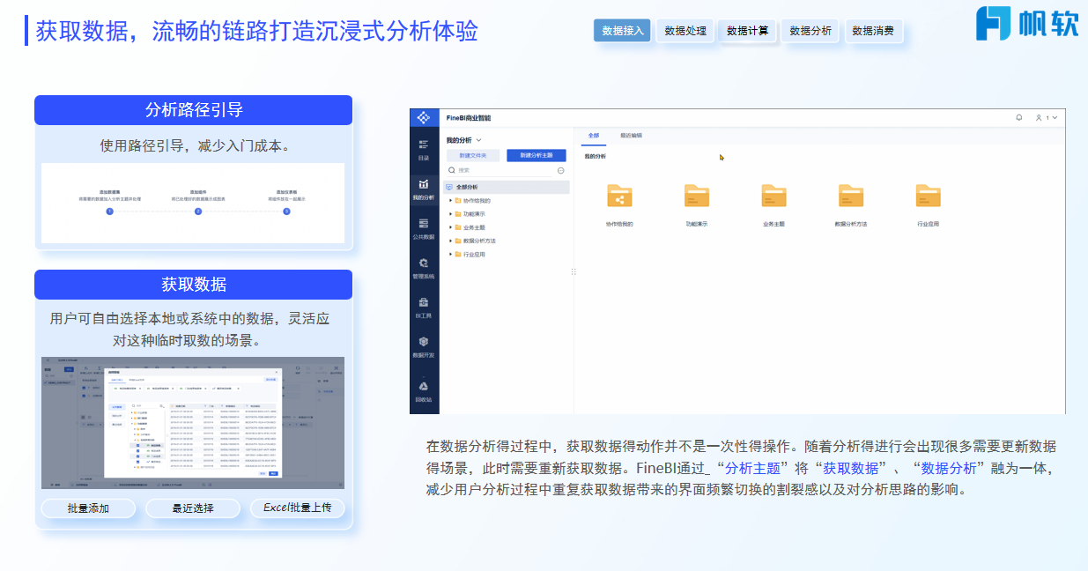This screenshot has width=1088, height=571.
Task: Select 功能演示 tree row
Action: click(507, 214)
